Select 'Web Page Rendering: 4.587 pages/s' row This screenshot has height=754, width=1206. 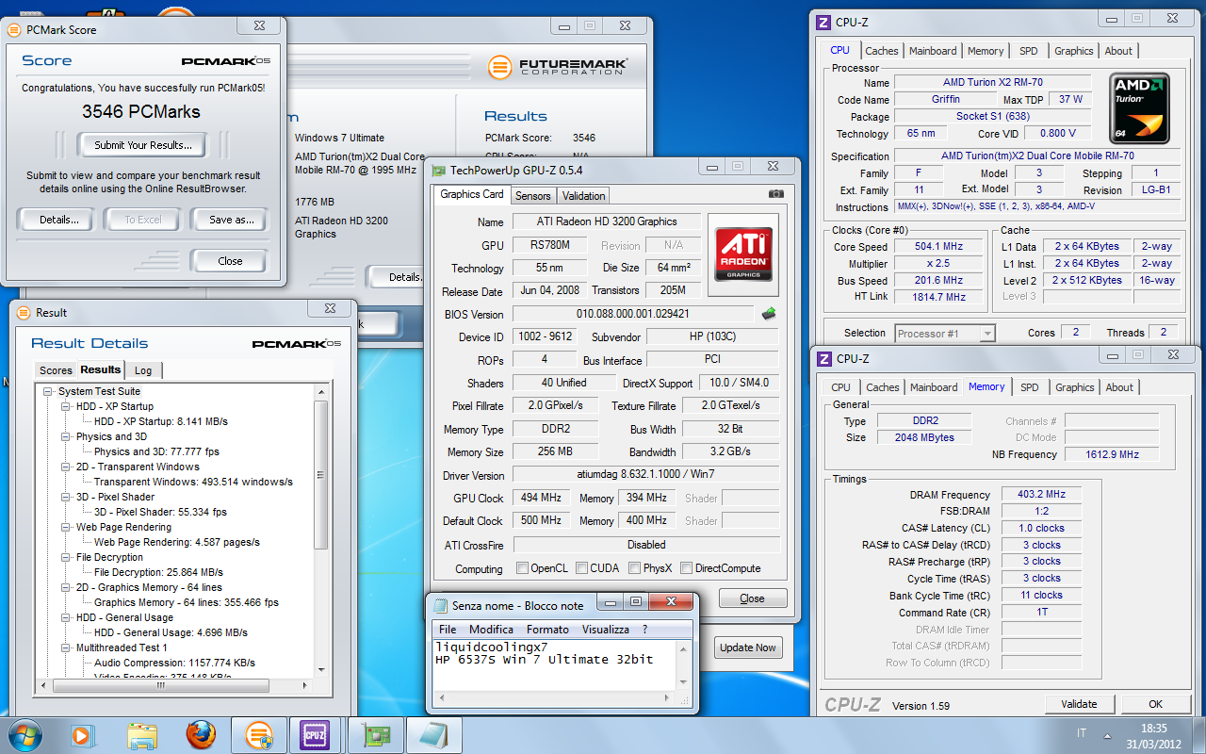pyautogui.click(x=177, y=542)
